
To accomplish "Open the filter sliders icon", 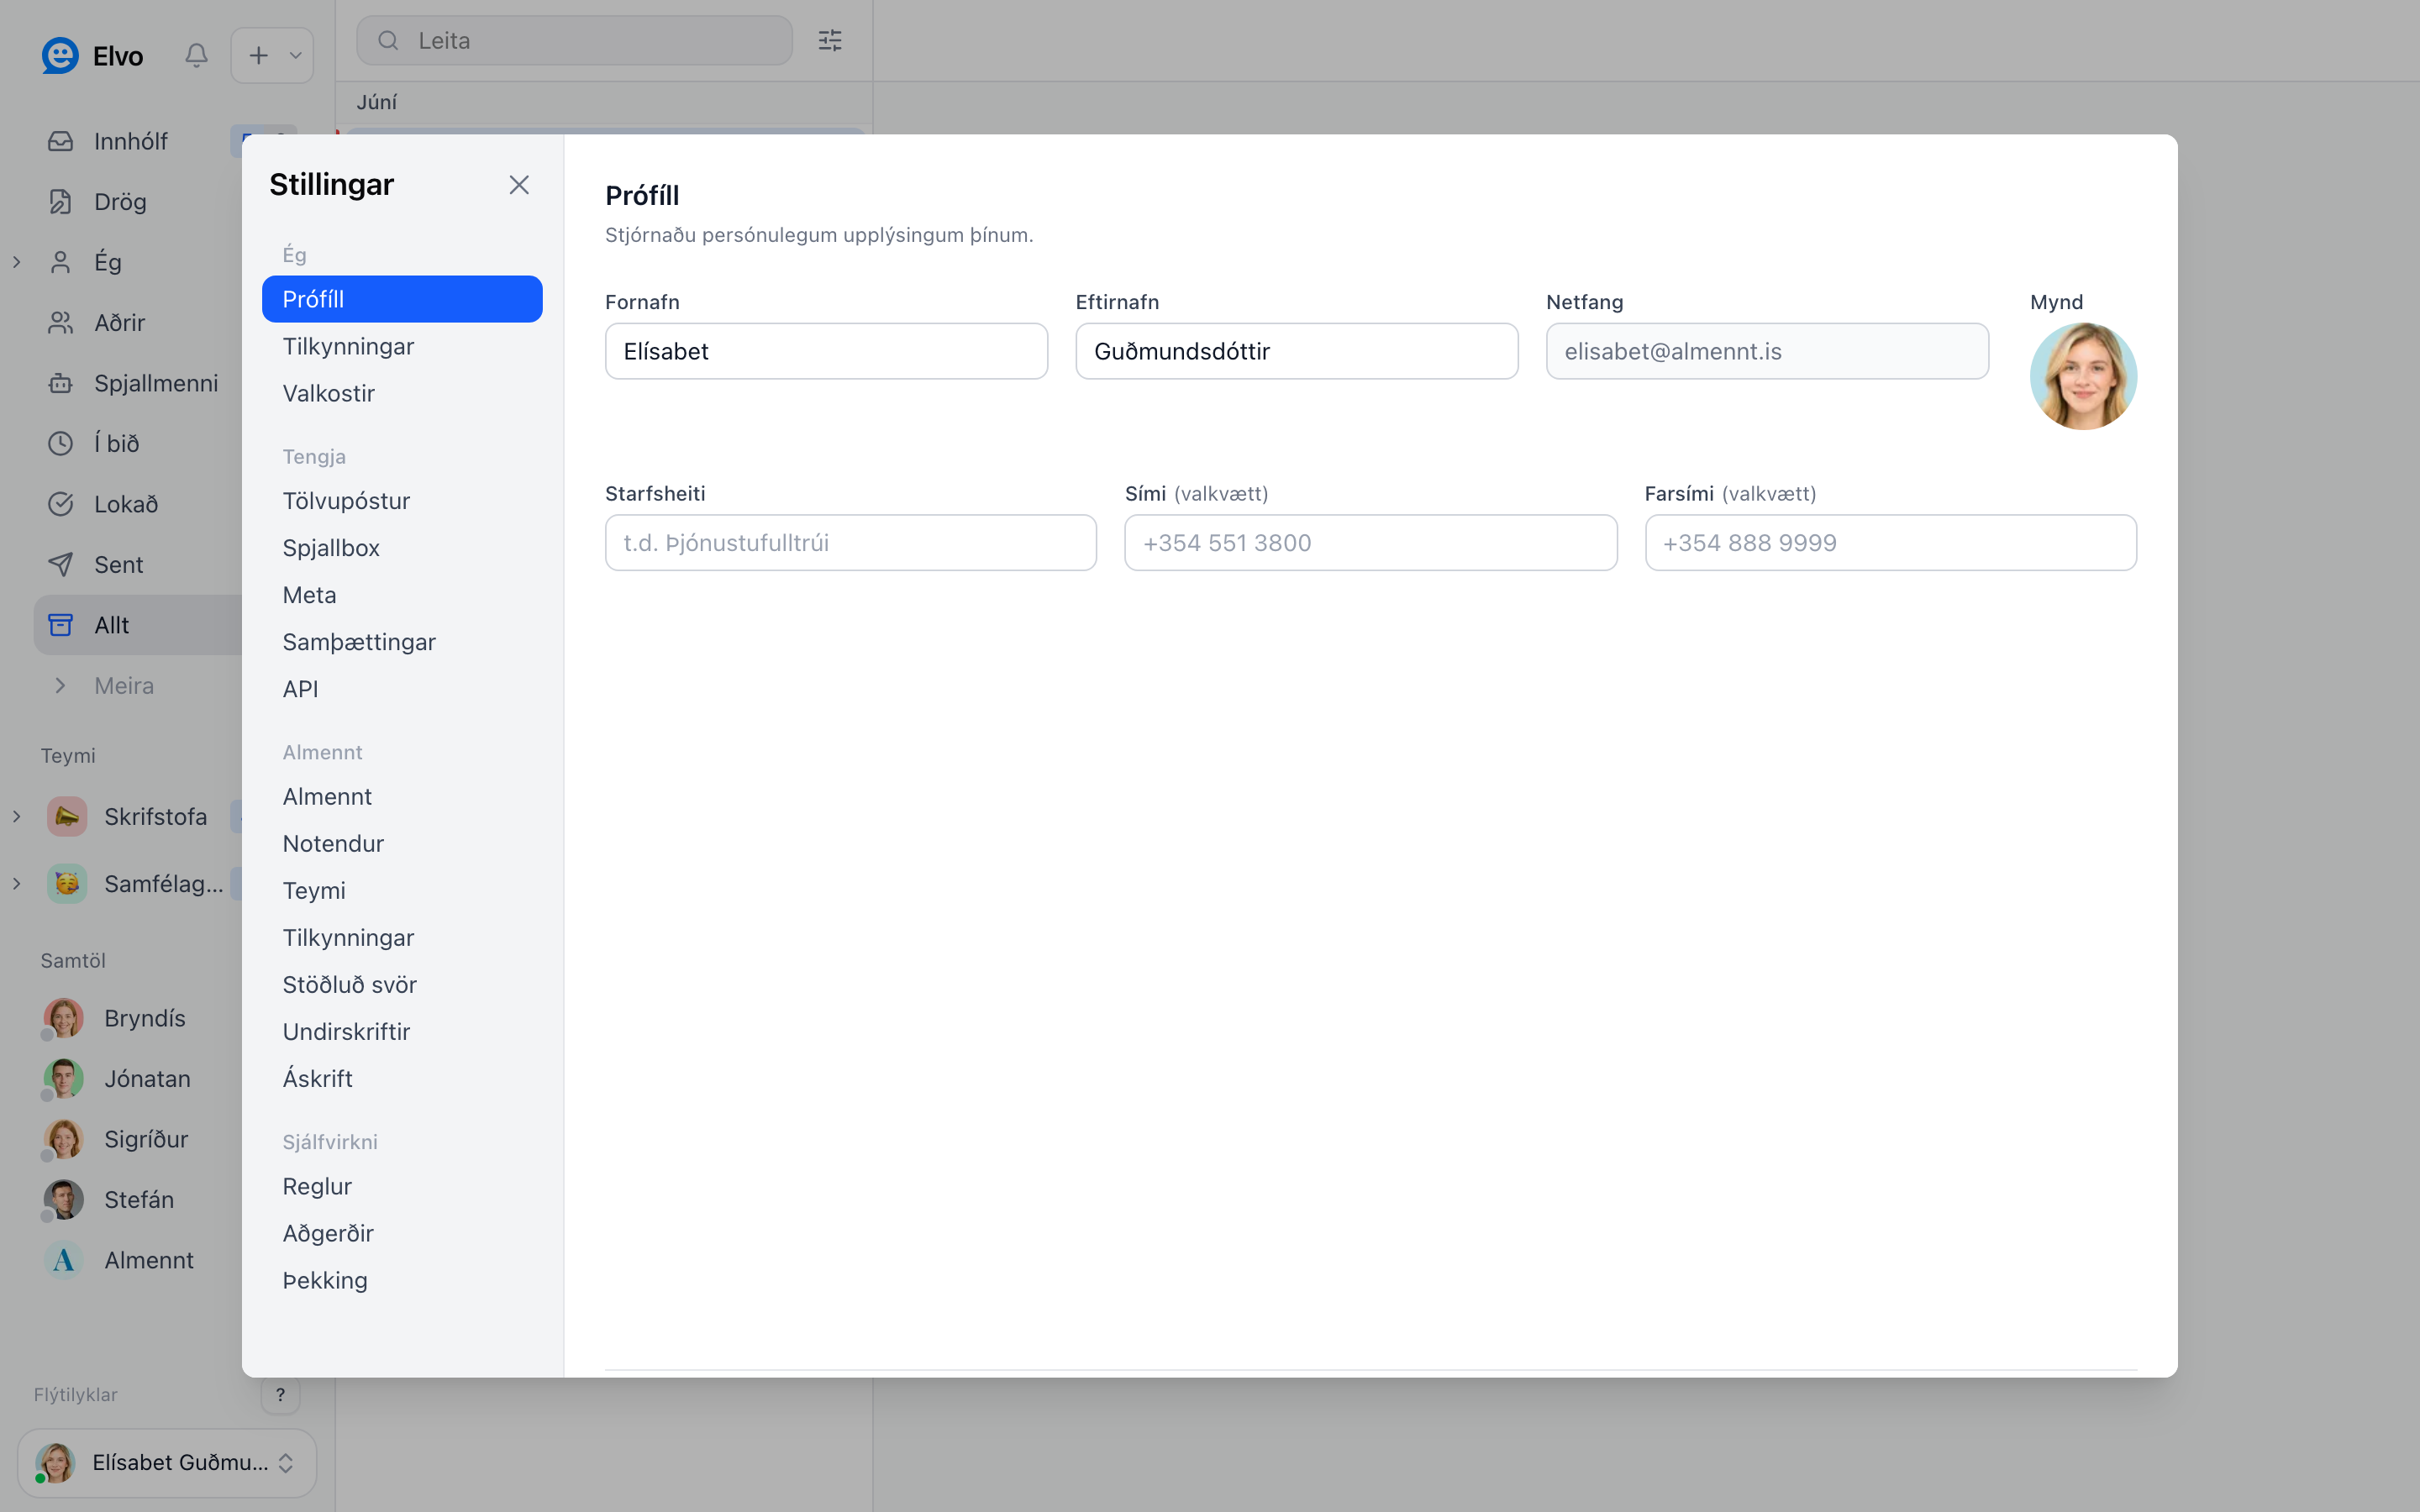I will [x=830, y=40].
